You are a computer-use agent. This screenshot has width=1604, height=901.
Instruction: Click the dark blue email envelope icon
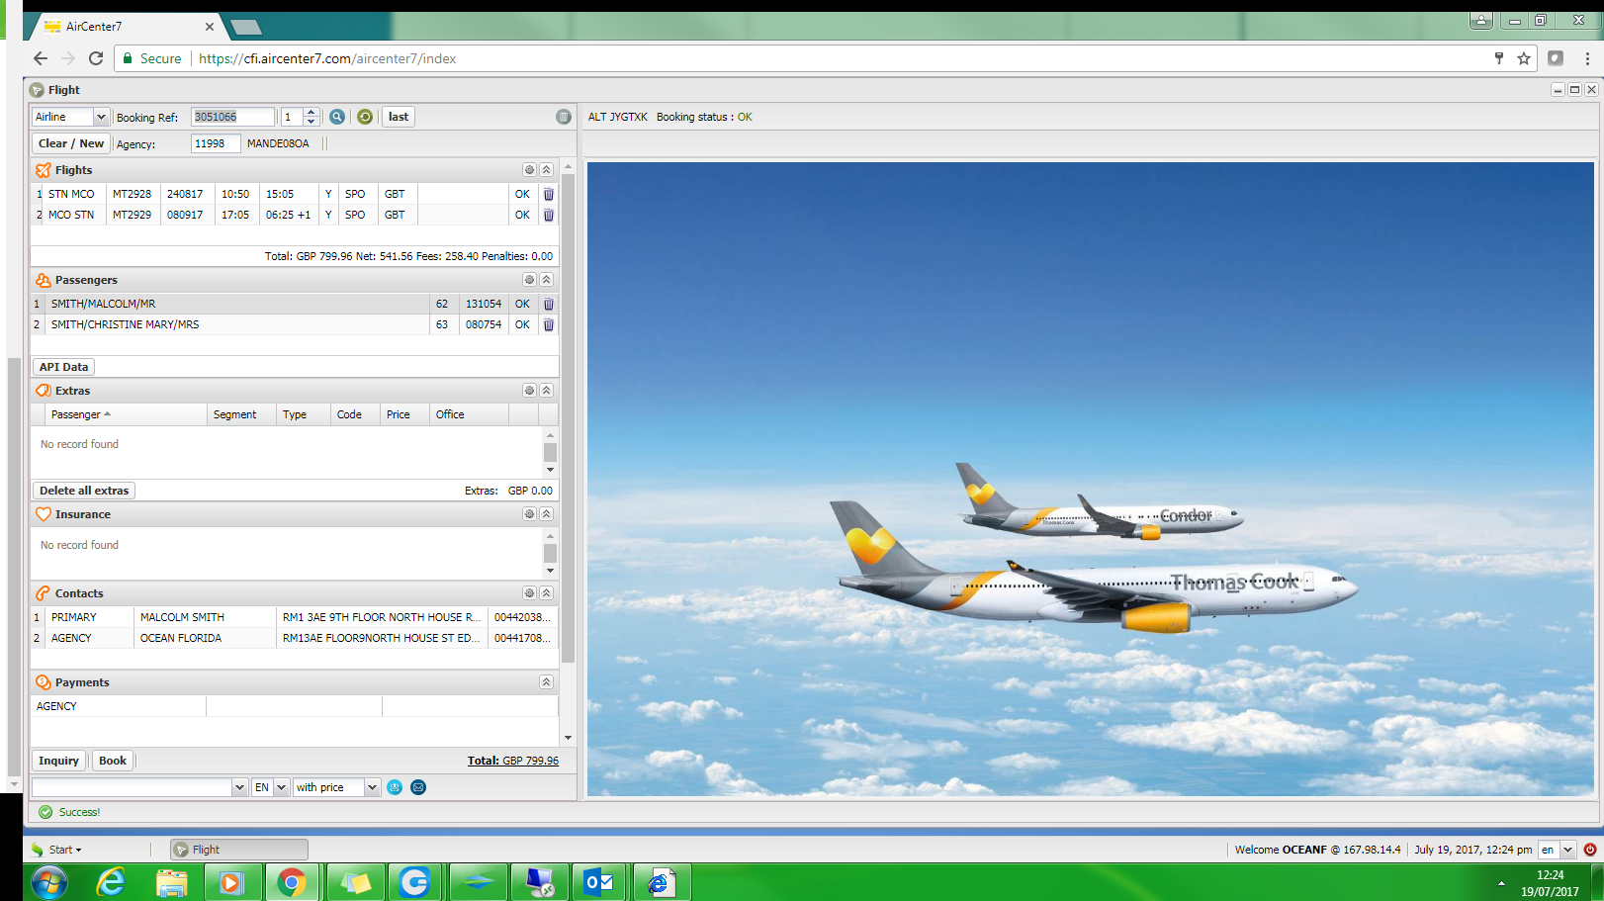418,787
